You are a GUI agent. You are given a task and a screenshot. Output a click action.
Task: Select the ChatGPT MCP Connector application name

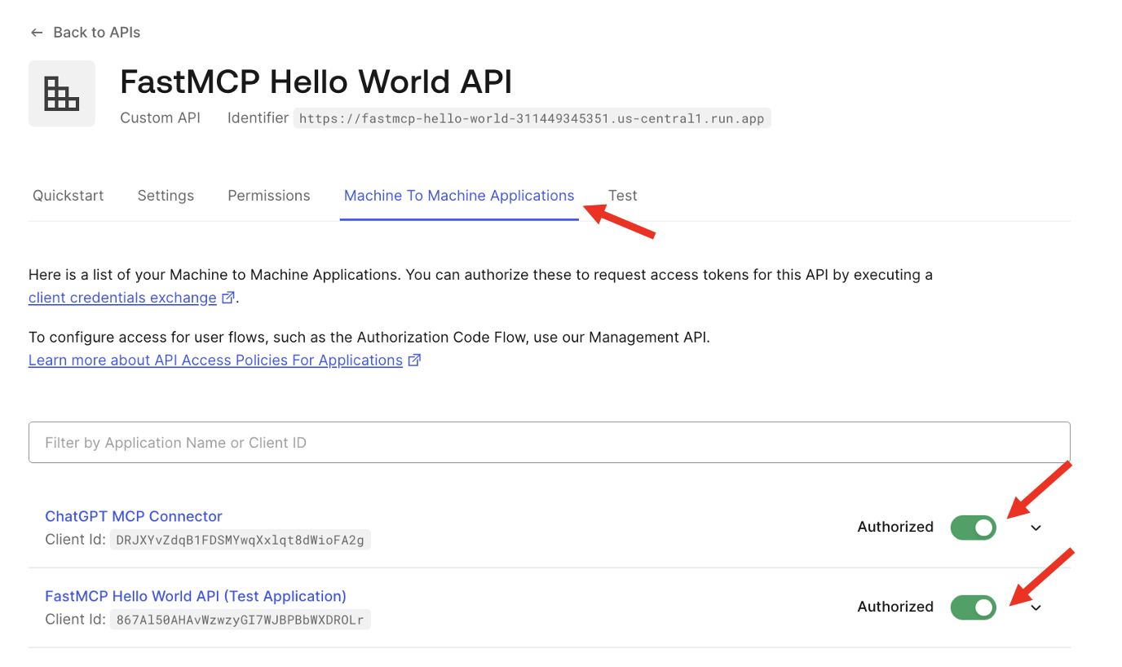click(133, 515)
